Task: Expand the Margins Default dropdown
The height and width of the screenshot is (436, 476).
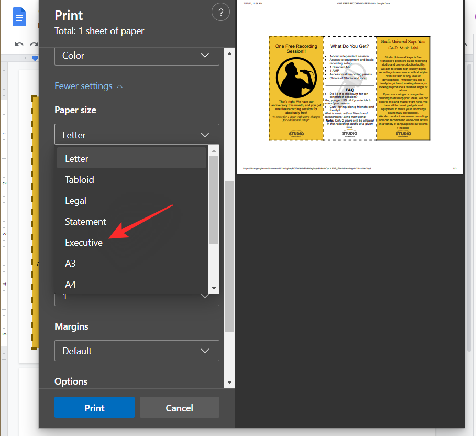Action: pyautogui.click(x=137, y=351)
